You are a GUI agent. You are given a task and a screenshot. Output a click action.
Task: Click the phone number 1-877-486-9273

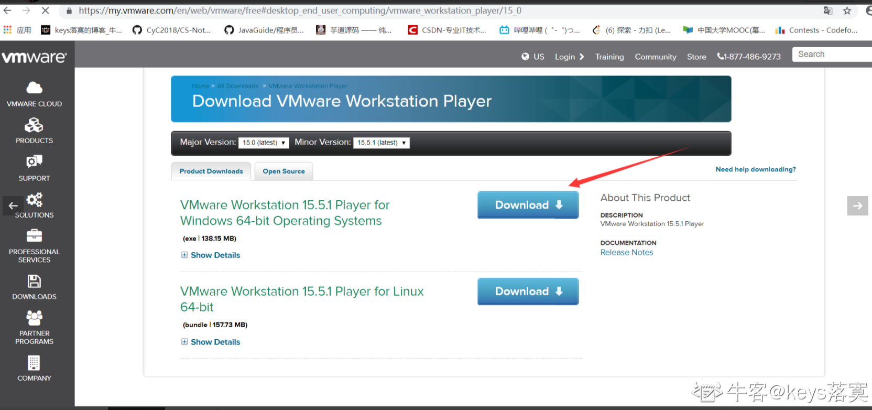(749, 57)
